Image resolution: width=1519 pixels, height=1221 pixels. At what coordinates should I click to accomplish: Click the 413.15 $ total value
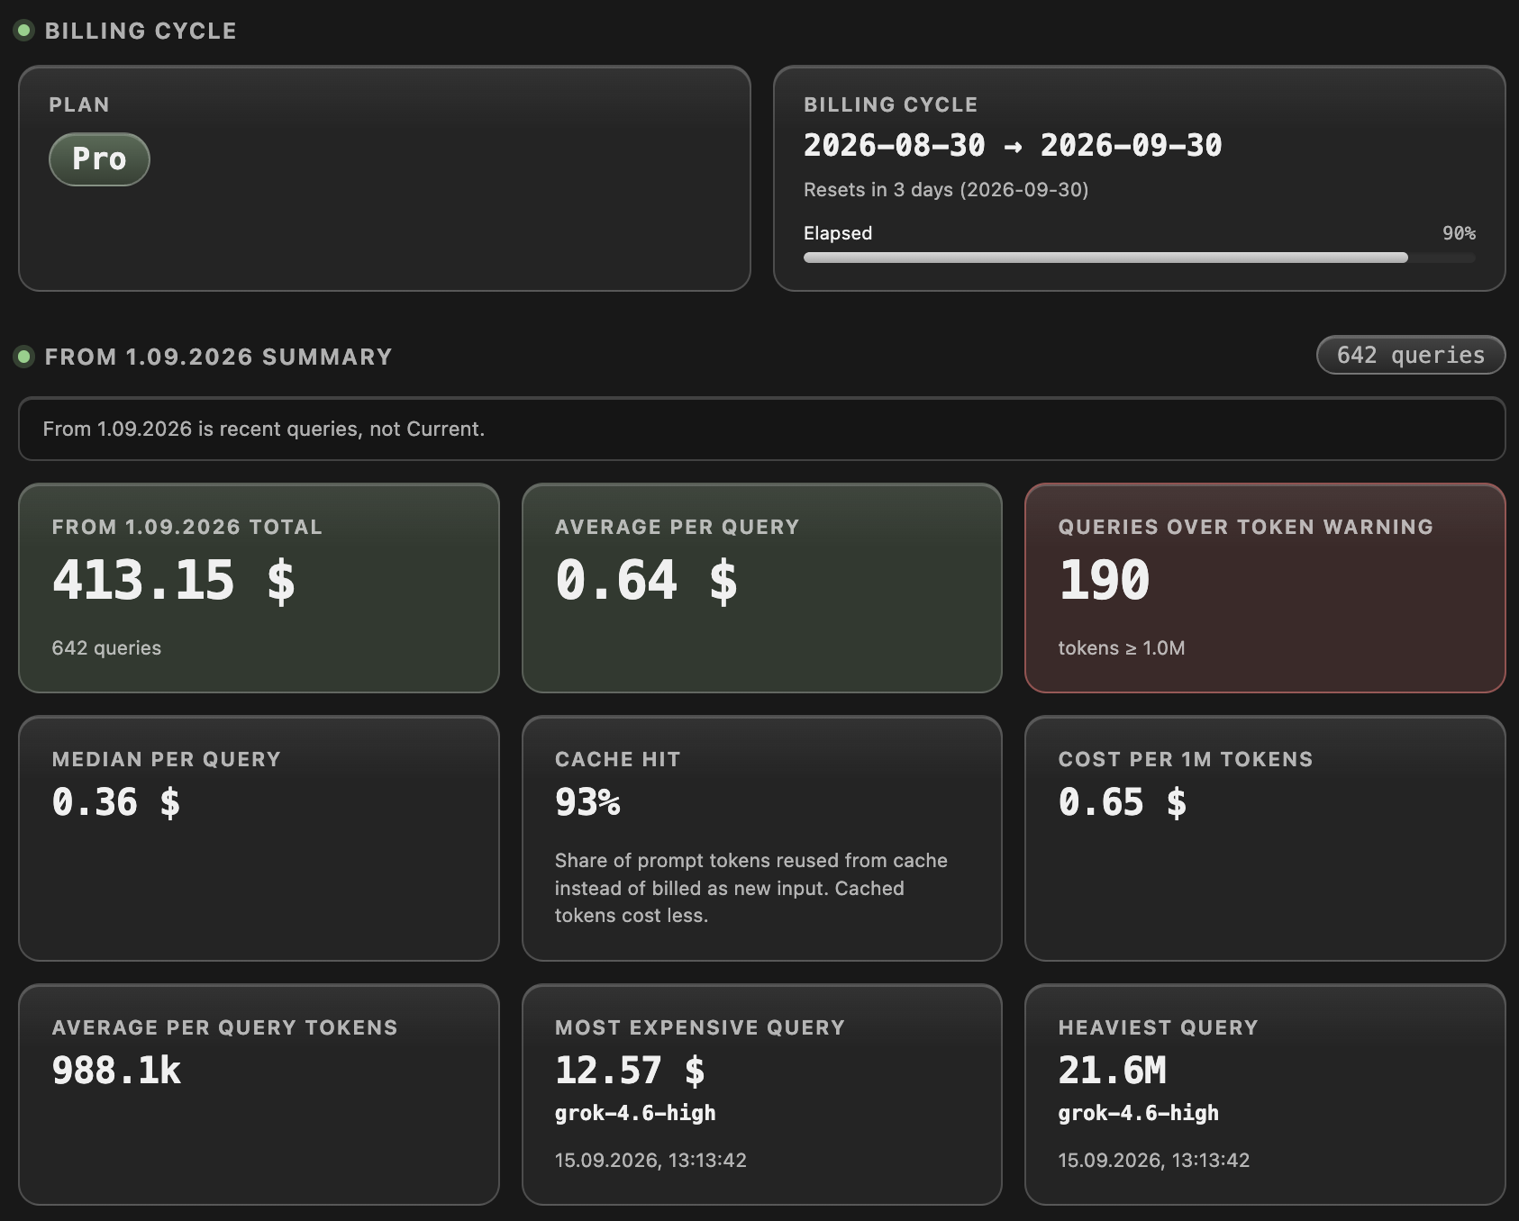coord(174,580)
